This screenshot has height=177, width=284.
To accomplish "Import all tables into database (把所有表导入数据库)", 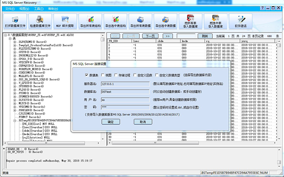I will 190,21.
